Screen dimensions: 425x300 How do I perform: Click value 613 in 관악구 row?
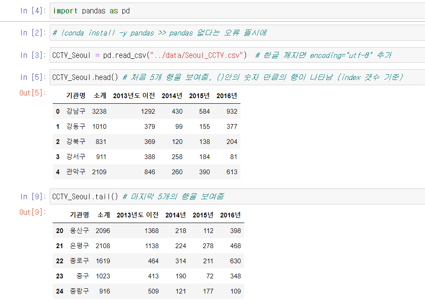click(232, 172)
